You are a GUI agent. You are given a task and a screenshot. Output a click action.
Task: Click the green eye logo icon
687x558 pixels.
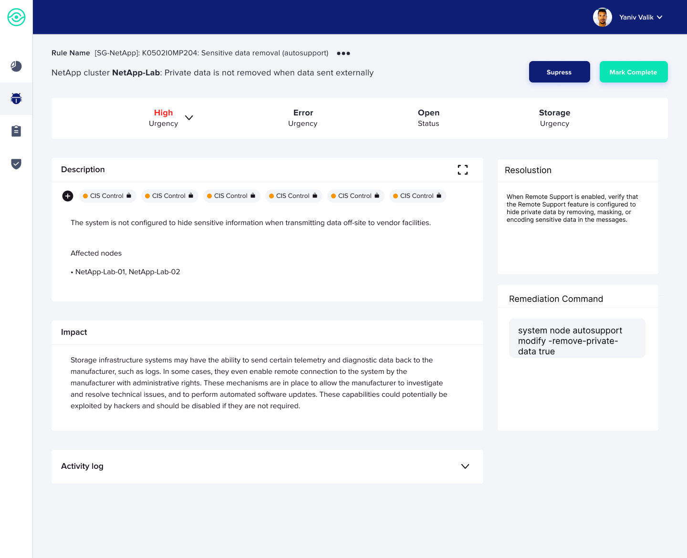16,17
